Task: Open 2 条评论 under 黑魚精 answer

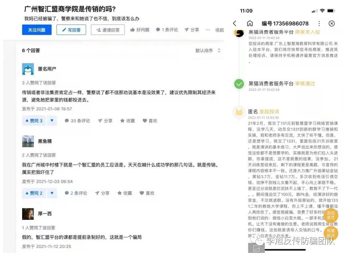Action: [76, 193]
